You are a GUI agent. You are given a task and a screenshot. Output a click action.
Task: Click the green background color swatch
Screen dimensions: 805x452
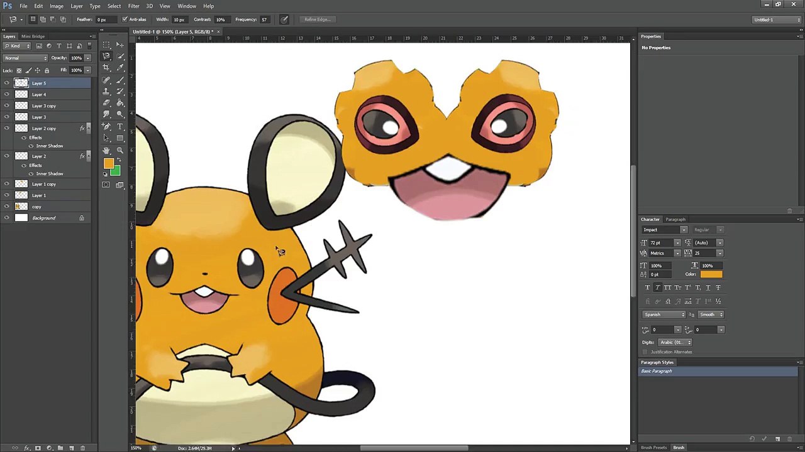click(116, 171)
